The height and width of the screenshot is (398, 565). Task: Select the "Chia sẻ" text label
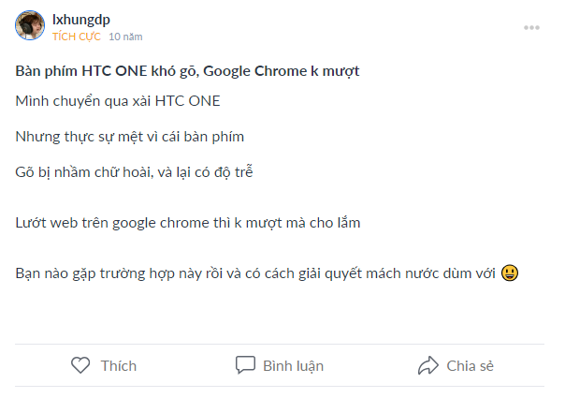(470, 366)
